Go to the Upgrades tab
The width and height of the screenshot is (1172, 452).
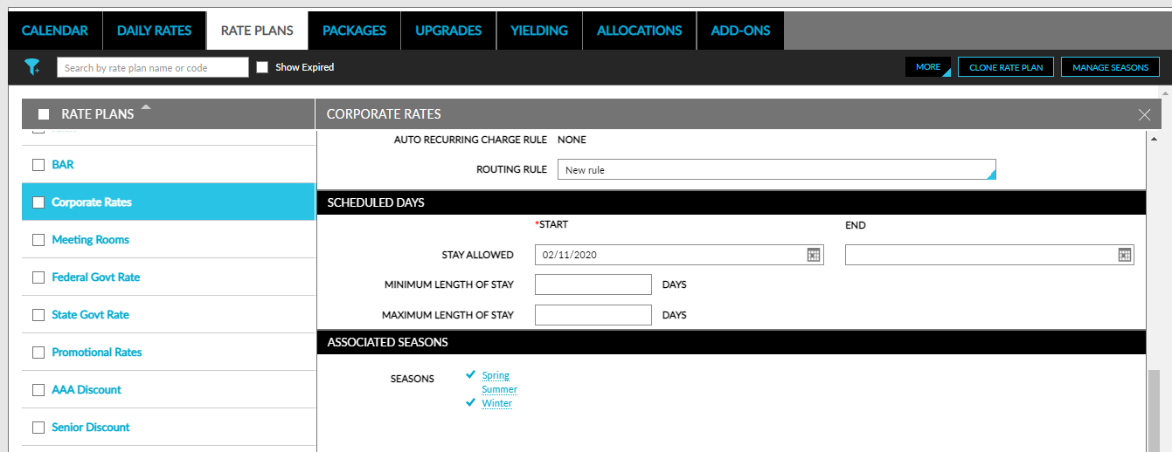coord(448,31)
